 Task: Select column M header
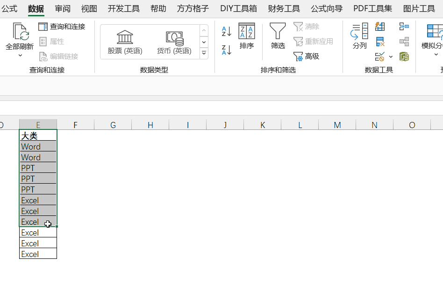(337, 125)
